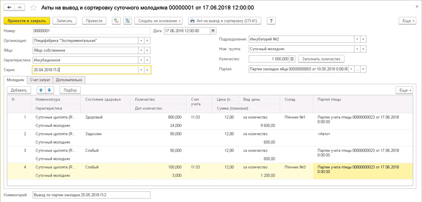The image size is (422, 202).
Task: Open the calendar picker for Дата field
Action: [x=213, y=31]
